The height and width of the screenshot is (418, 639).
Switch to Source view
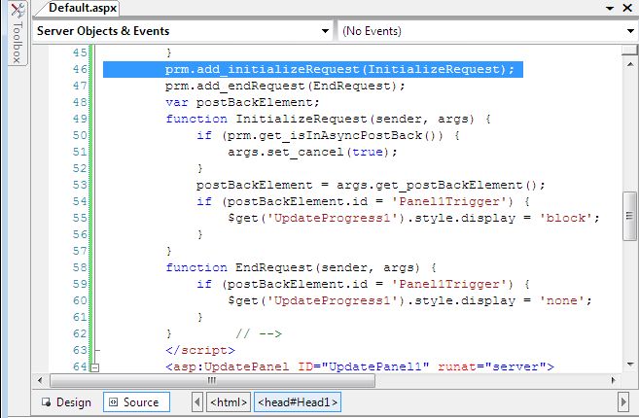coord(136,402)
